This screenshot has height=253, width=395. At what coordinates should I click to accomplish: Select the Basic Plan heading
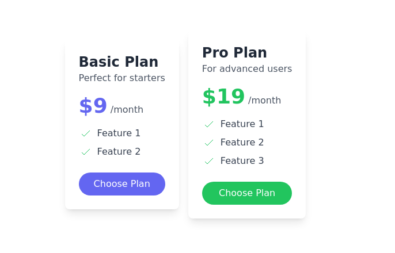point(119,62)
